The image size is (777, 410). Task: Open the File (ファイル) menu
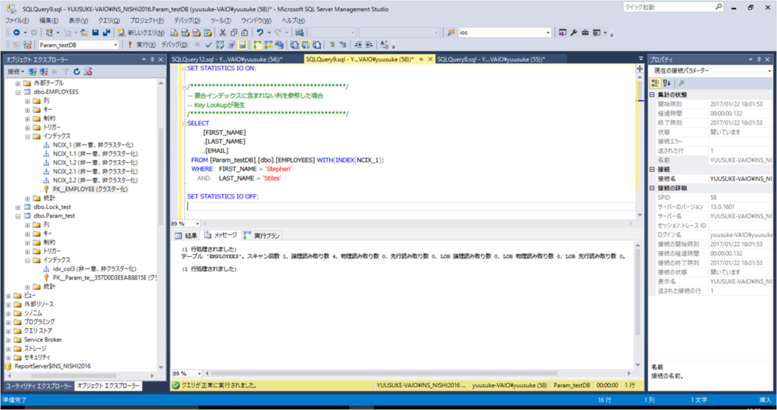pos(17,20)
